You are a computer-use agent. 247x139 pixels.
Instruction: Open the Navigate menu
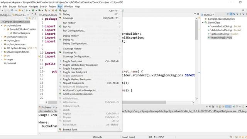34,7
